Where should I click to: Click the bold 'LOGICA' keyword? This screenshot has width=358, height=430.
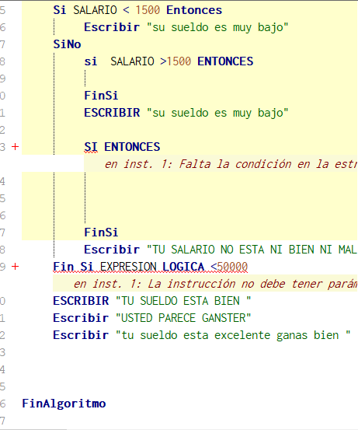pos(183,267)
